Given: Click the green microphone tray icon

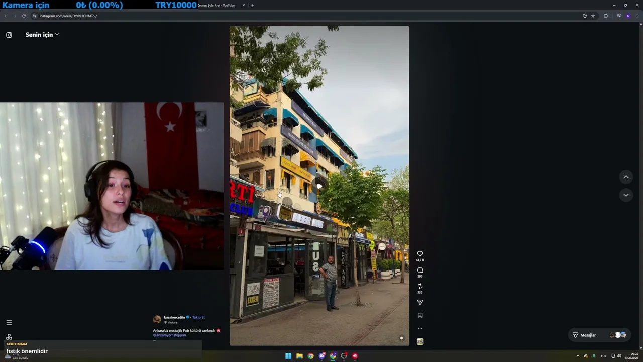Looking at the screenshot, I should (x=594, y=356).
